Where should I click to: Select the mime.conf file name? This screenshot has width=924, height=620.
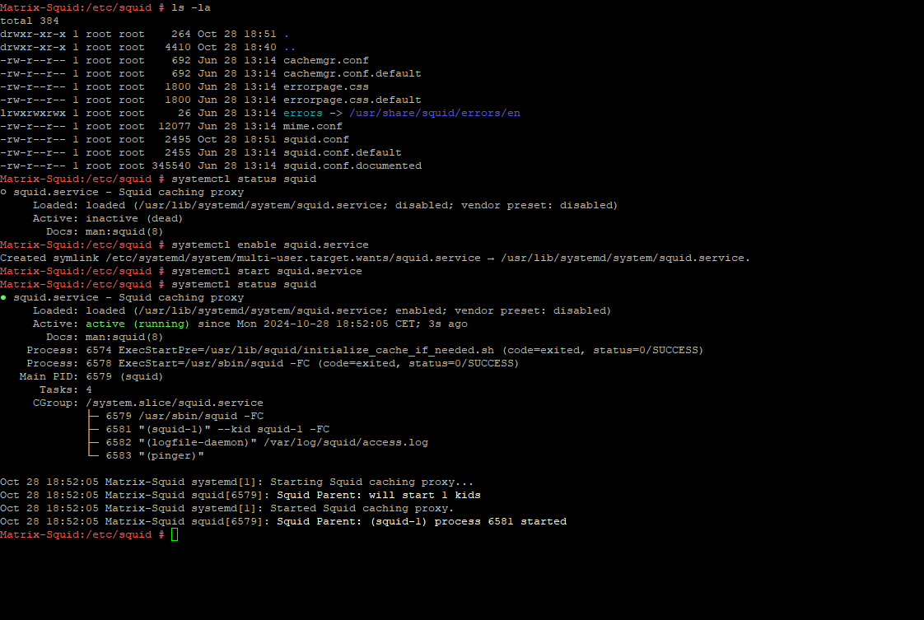click(313, 126)
